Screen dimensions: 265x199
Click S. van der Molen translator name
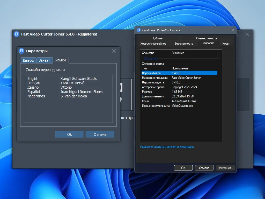(x=74, y=96)
